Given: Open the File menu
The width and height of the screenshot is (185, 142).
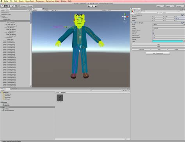Looking at the screenshot, I should point(11,1).
